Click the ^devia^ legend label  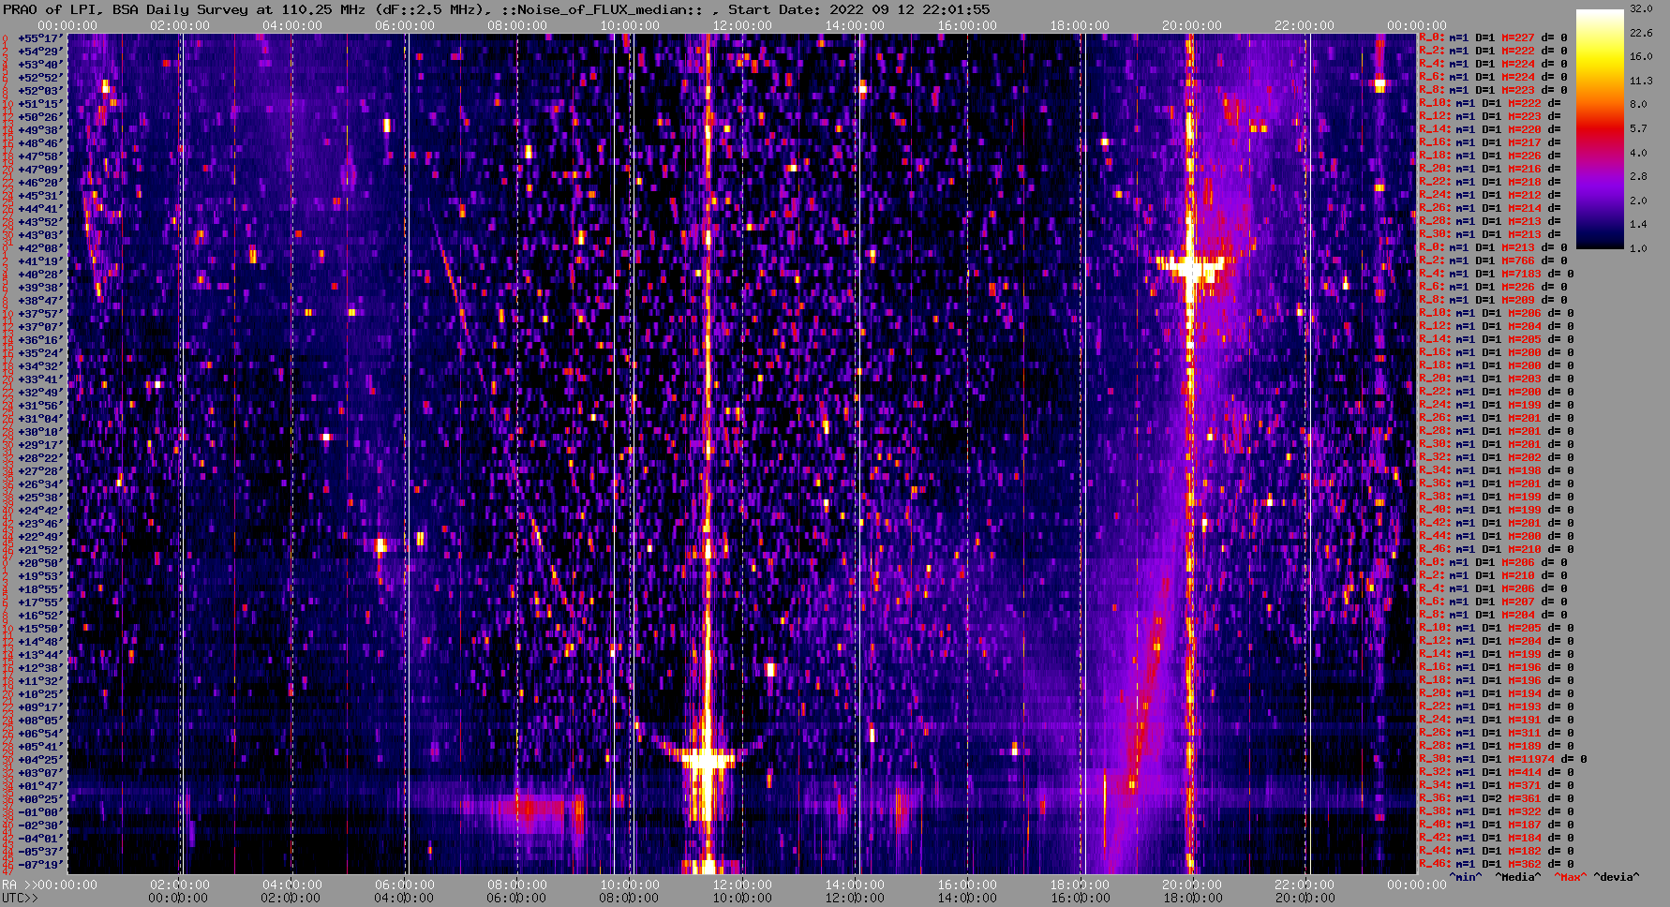(1617, 877)
